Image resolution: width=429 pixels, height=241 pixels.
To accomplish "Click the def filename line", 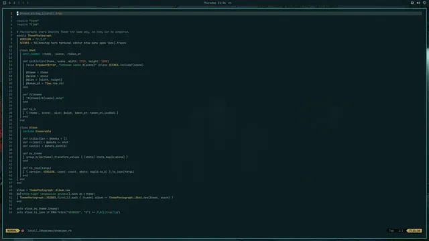I will 32,94.
